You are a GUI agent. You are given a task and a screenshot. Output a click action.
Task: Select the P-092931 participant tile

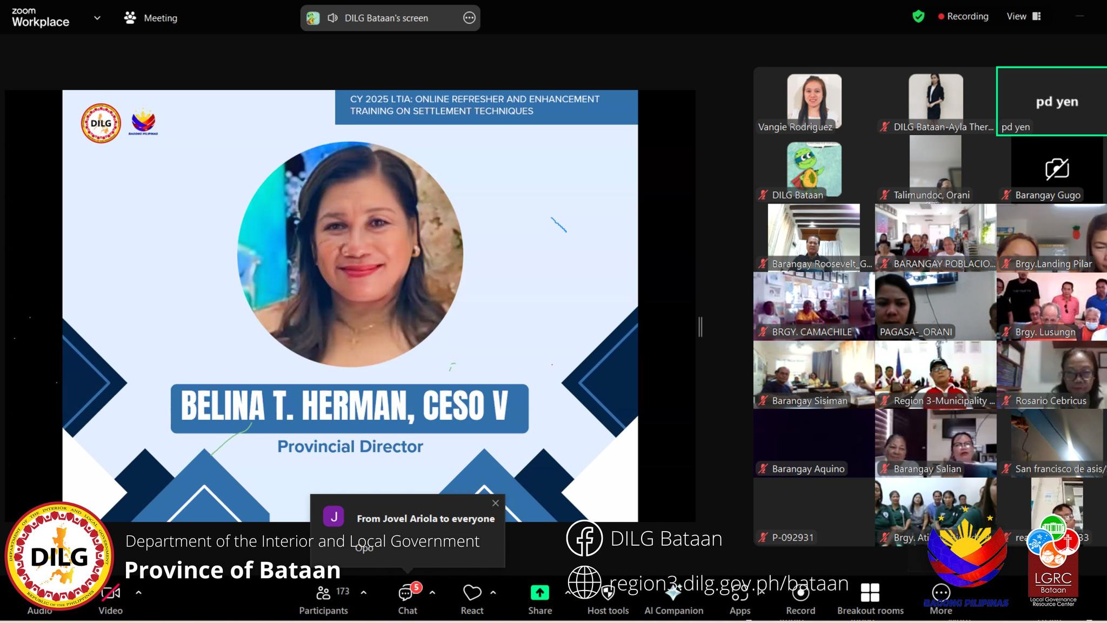coord(814,512)
